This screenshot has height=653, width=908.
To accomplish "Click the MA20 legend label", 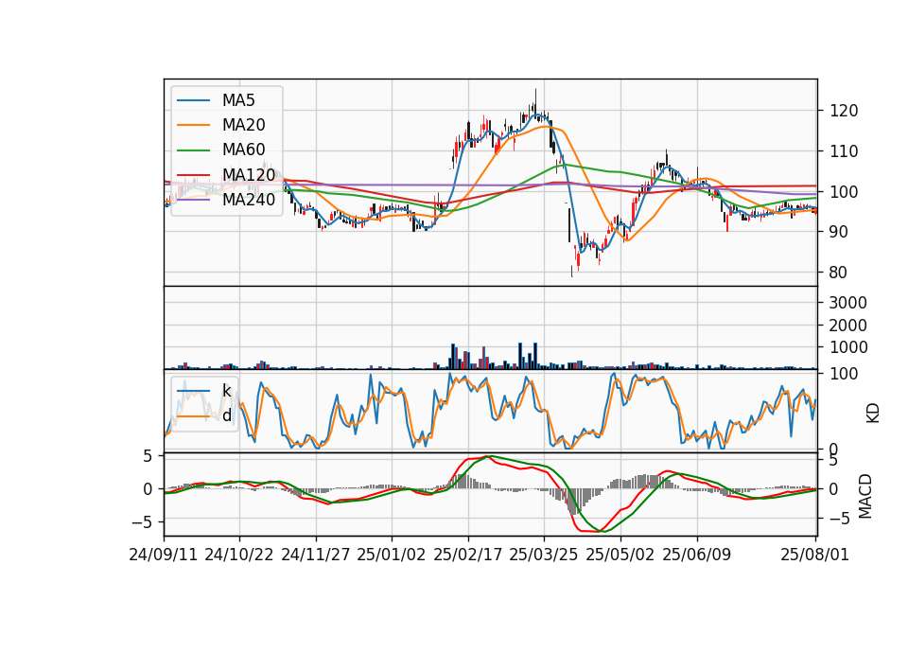I will click(243, 125).
